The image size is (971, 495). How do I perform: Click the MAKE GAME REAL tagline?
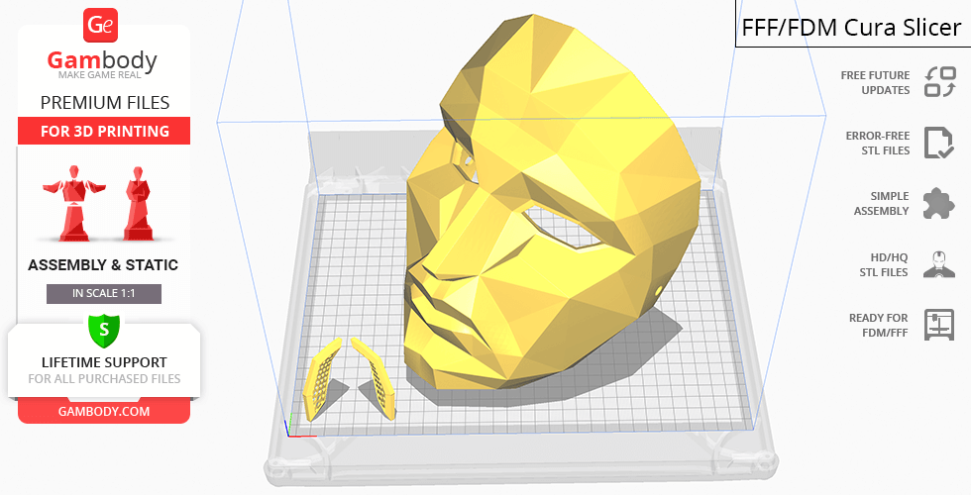[100, 75]
